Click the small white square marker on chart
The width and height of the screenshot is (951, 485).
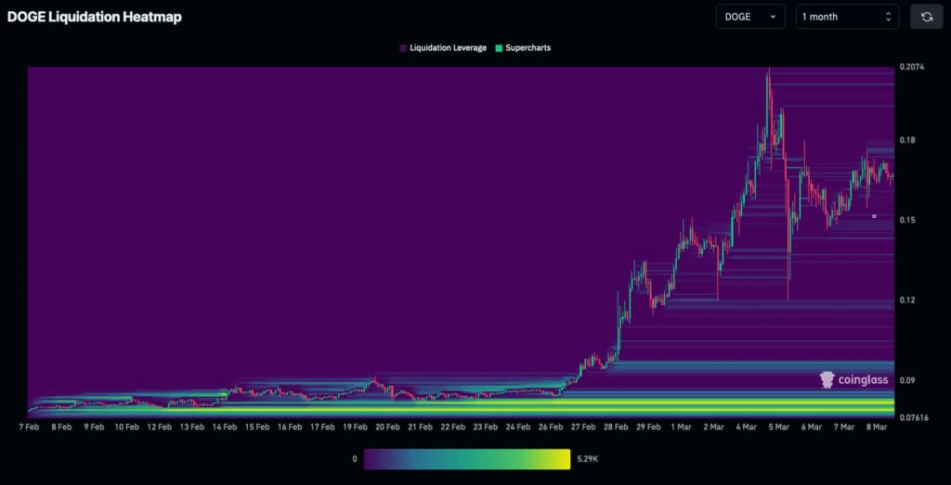pos(874,216)
